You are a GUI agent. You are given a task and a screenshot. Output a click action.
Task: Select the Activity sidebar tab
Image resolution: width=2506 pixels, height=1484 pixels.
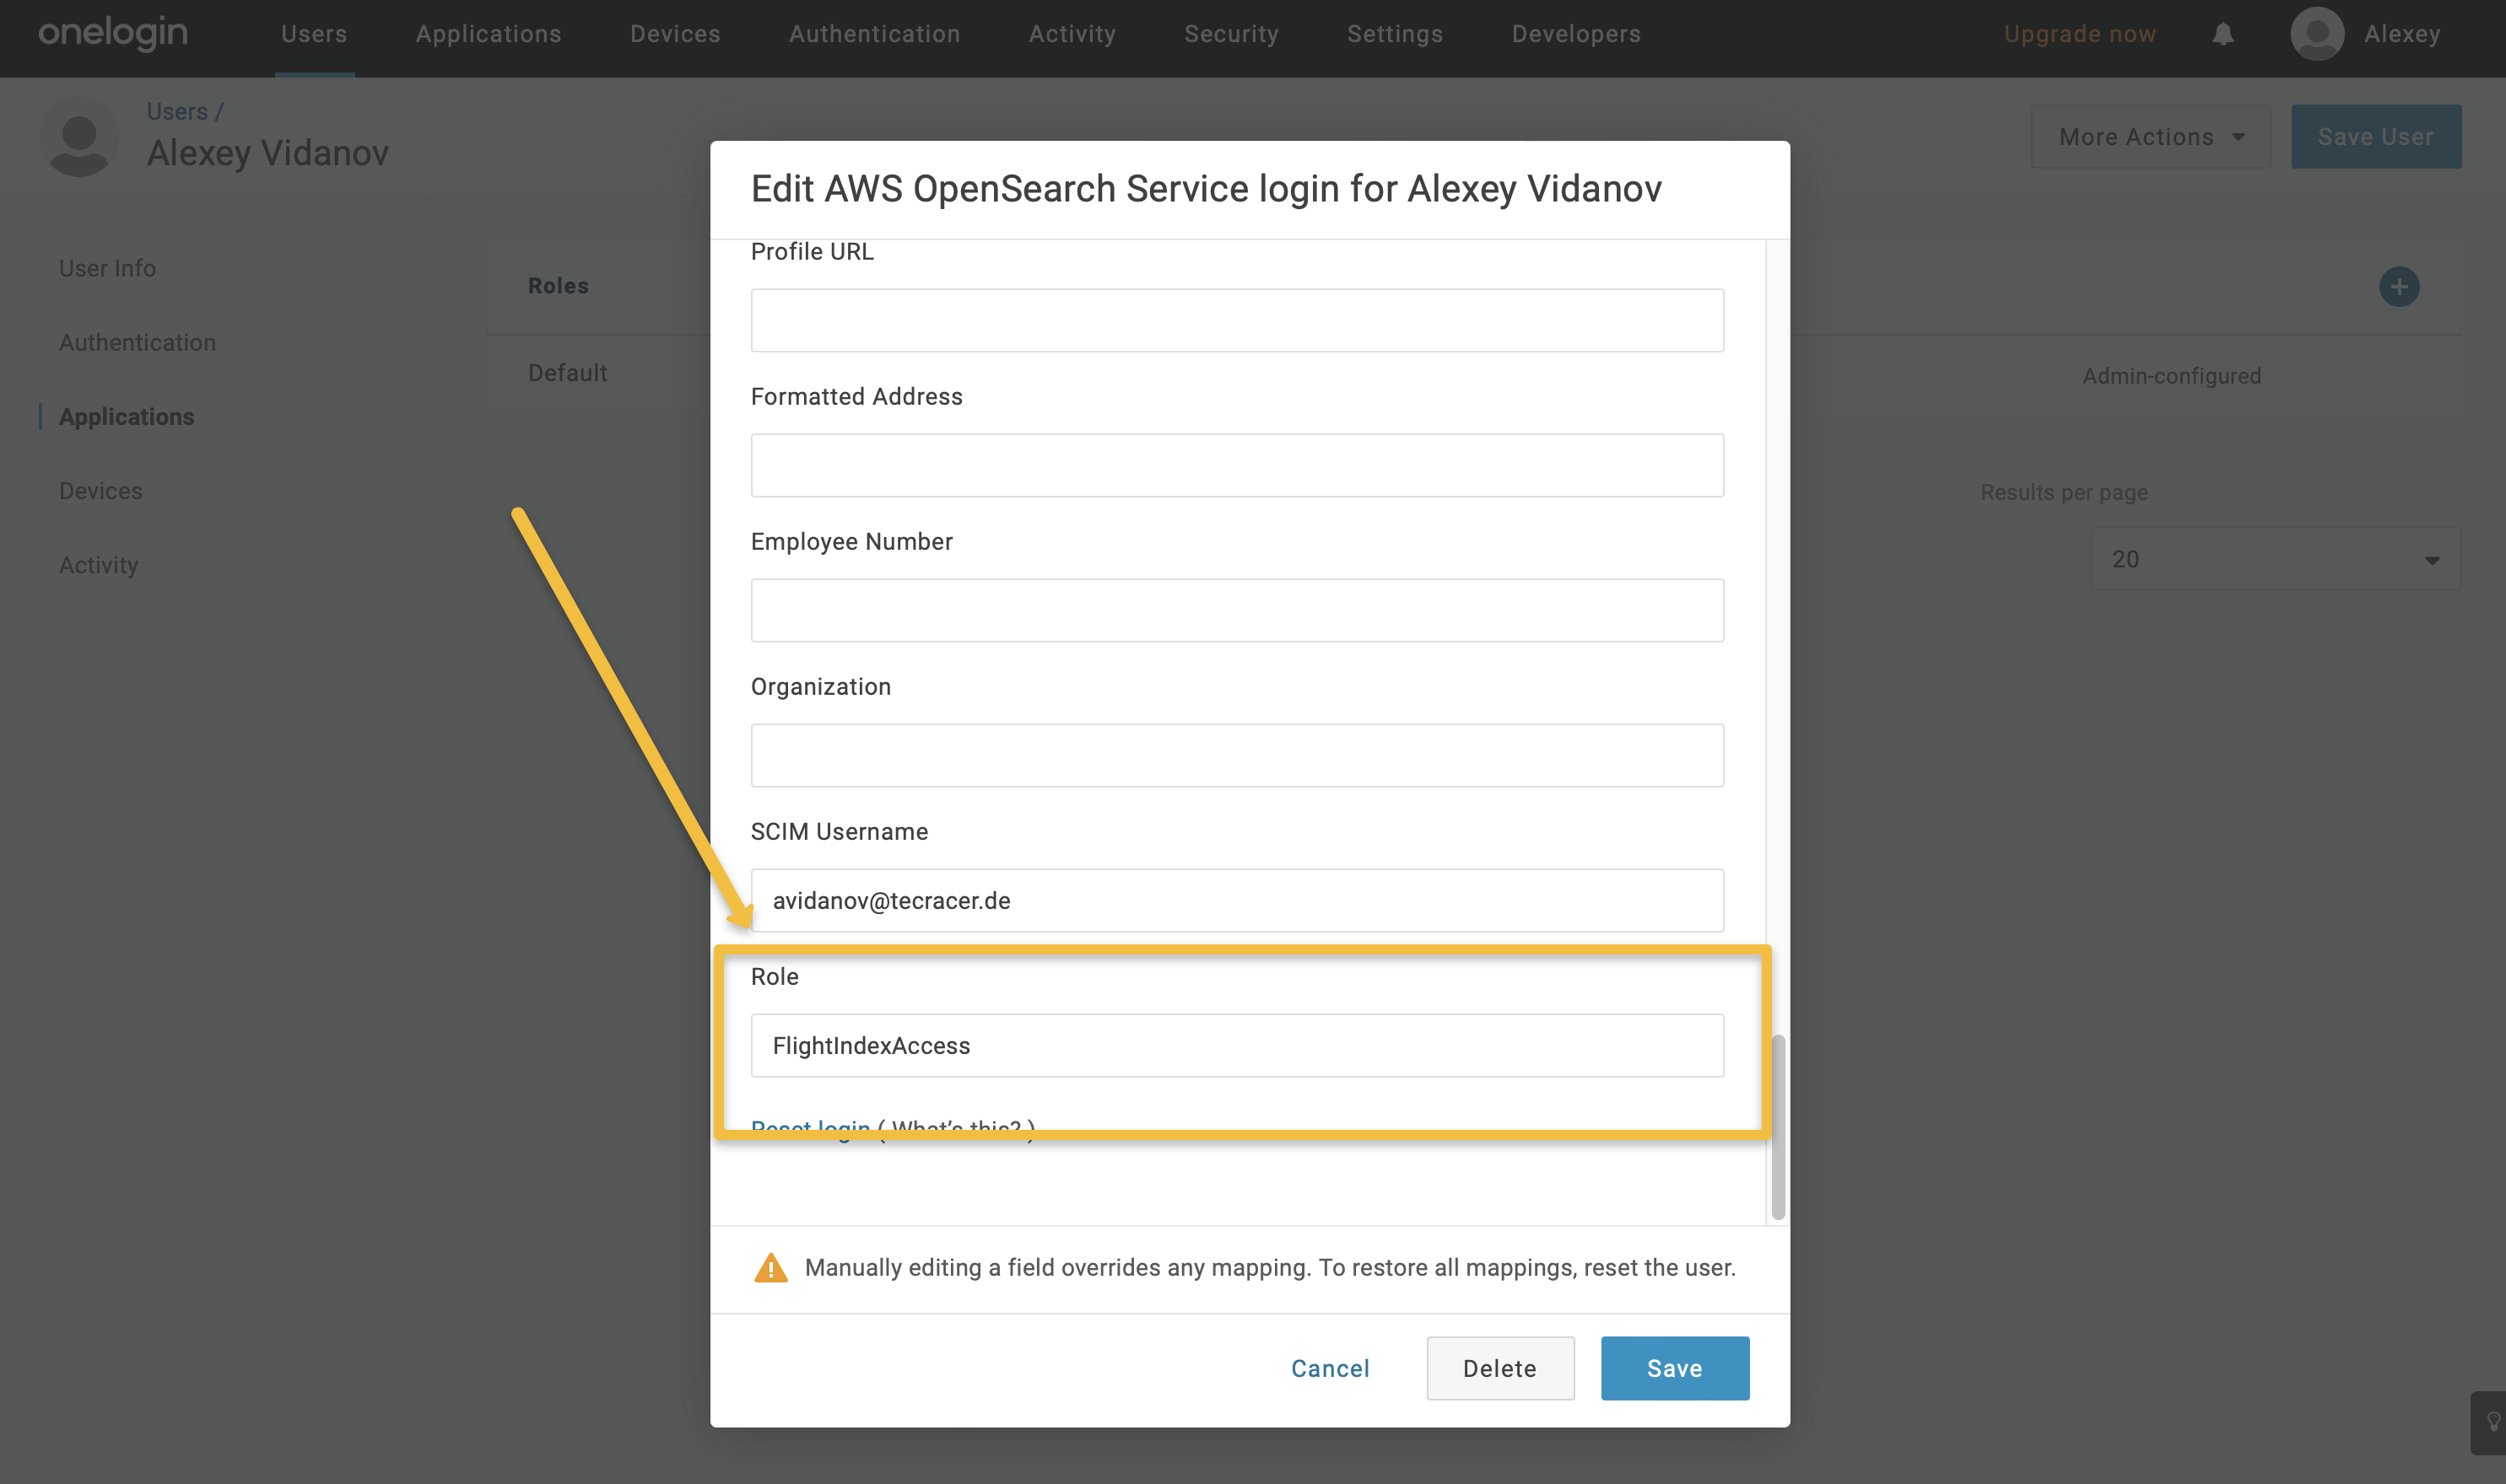[98, 564]
